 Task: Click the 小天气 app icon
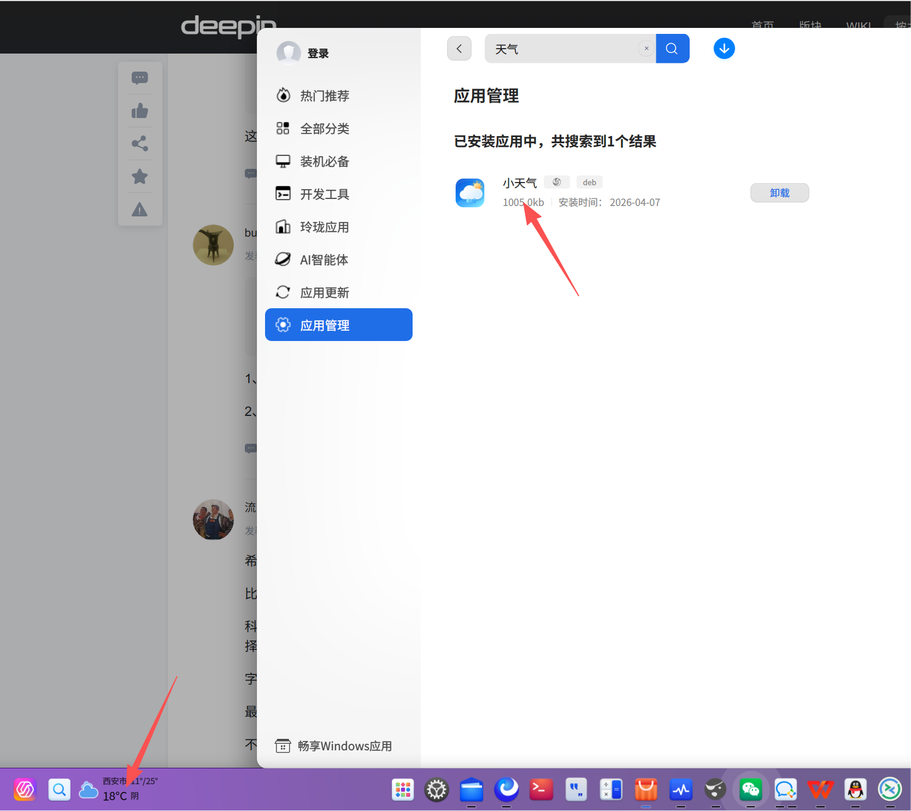point(470,192)
